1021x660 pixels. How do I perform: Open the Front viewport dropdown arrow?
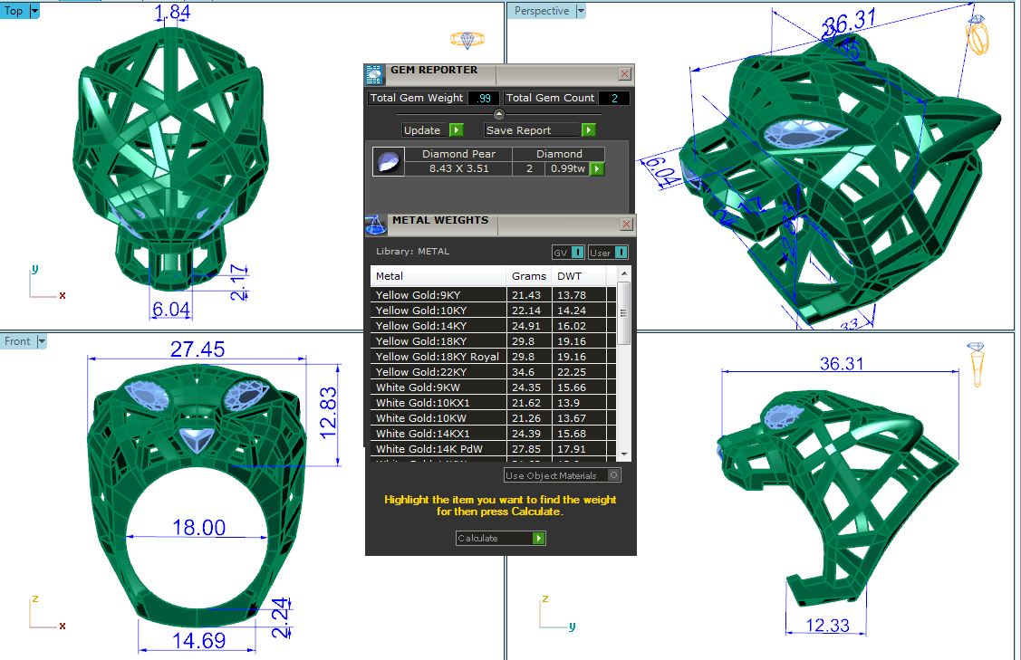[x=42, y=341]
